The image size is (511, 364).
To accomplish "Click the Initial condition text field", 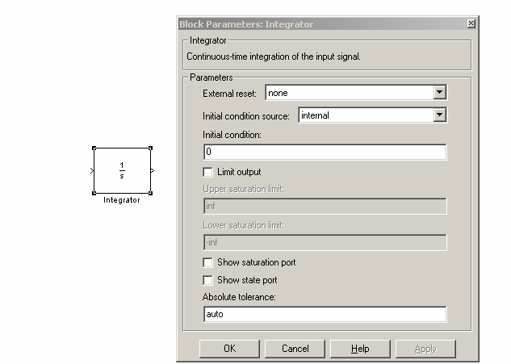I will [324, 152].
